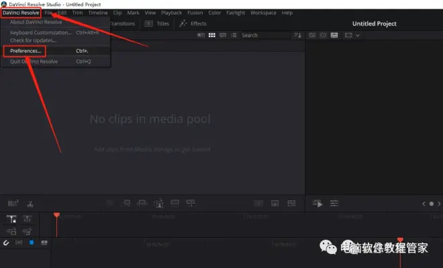
Task: Select the timeline viewer mode
Action: (334, 35)
